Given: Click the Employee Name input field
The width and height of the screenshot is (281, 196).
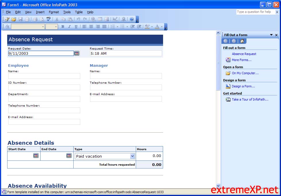Looking at the screenshot, I should (x=44, y=76).
